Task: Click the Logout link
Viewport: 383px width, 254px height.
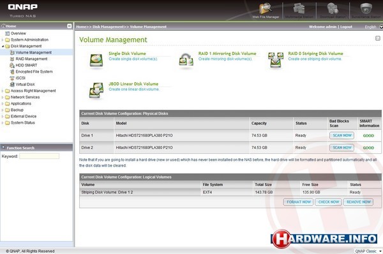Action: pyautogui.click(x=346, y=27)
